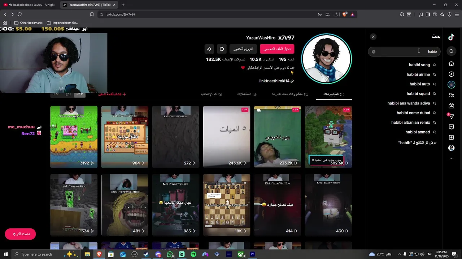Open the Brave VPN shield icon
This screenshot has width=462, height=259.
click(x=449, y=14)
